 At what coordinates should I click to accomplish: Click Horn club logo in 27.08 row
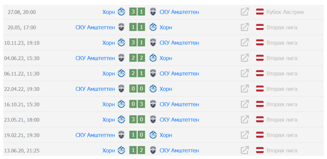tap(121, 12)
